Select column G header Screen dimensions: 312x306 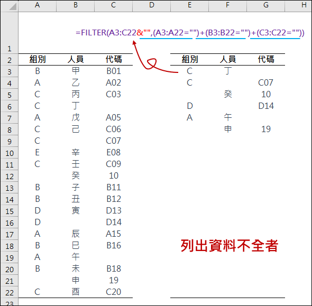pos(266,6)
